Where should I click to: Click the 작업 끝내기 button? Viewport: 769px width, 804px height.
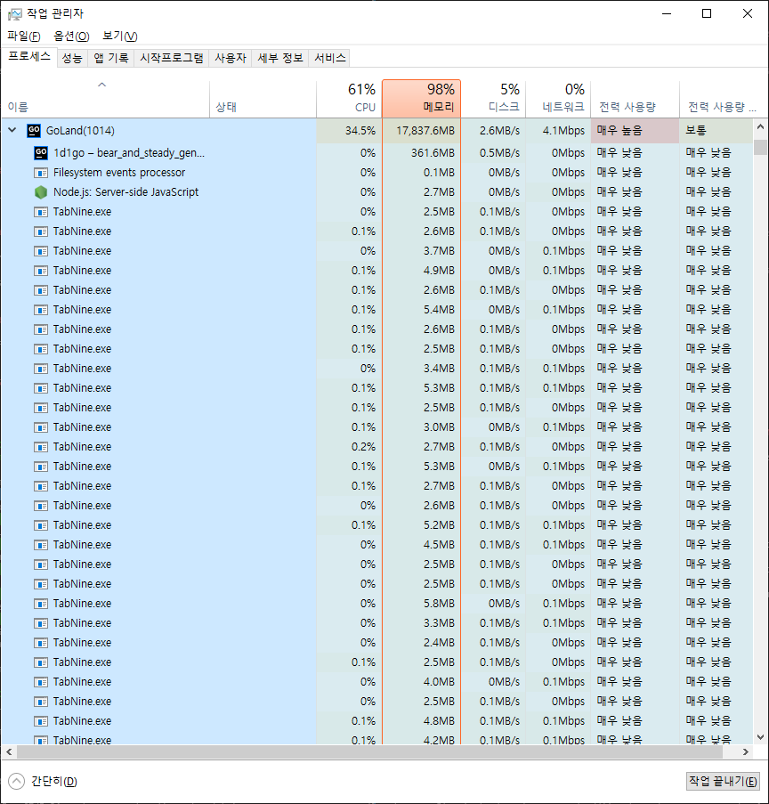coord(723,780)
